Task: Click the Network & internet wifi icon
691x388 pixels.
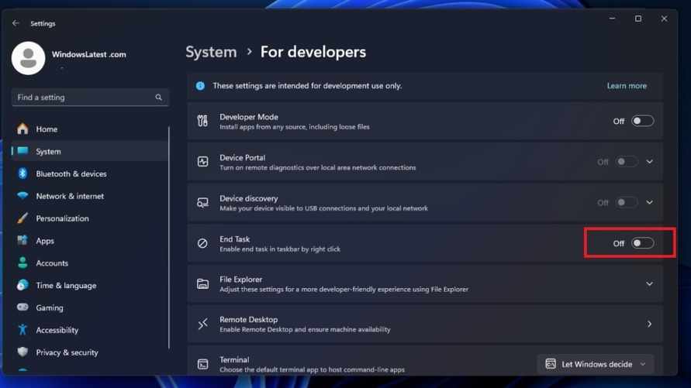Action: click(x=22, y=197)
